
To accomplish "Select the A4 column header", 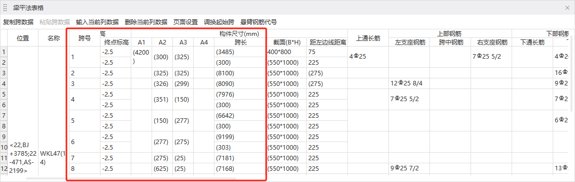I will click(x=204, y=42).
